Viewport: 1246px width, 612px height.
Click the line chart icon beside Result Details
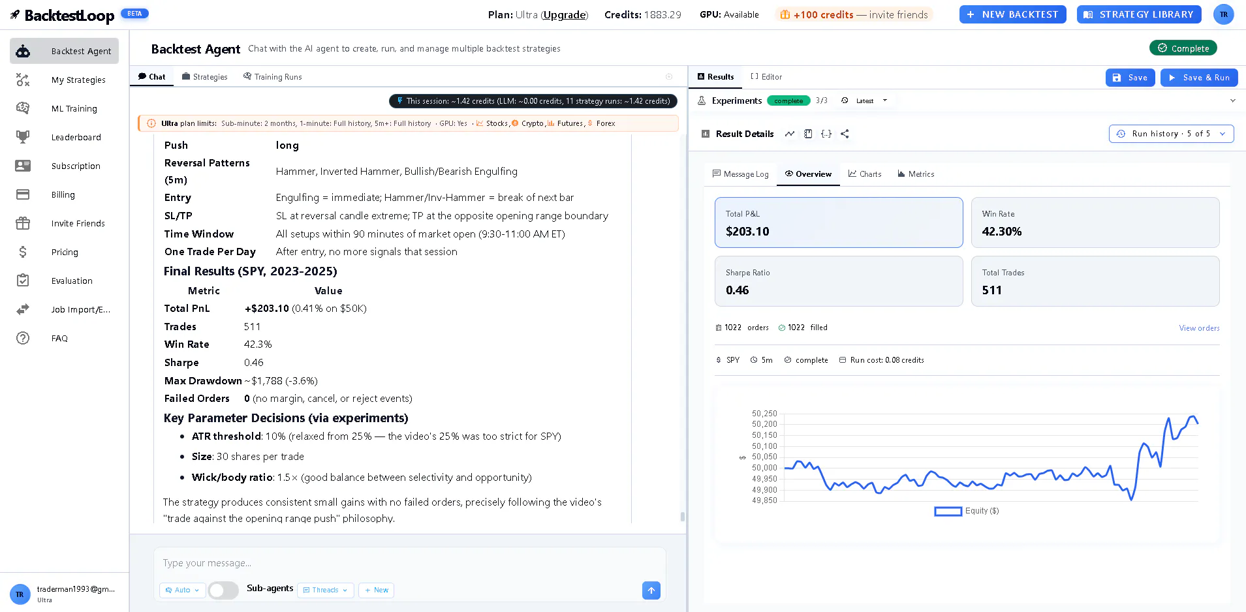(x=790, y=134)
